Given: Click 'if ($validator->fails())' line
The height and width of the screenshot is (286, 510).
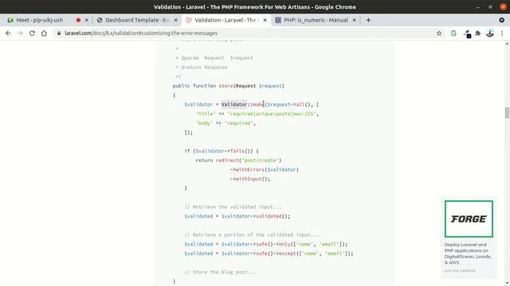Looking at the screenshot, I should 222,151.
